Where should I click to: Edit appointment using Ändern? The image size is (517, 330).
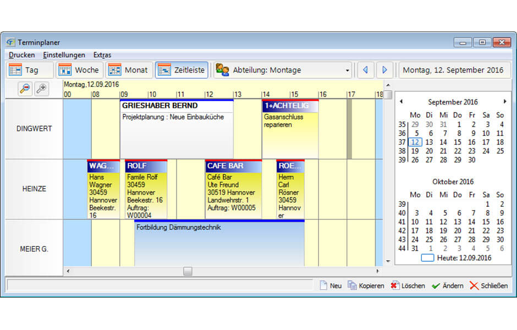pyautogui.click(x=447, y=285)
